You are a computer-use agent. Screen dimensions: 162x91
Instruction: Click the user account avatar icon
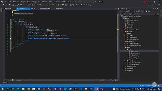[x=144, y=2]
